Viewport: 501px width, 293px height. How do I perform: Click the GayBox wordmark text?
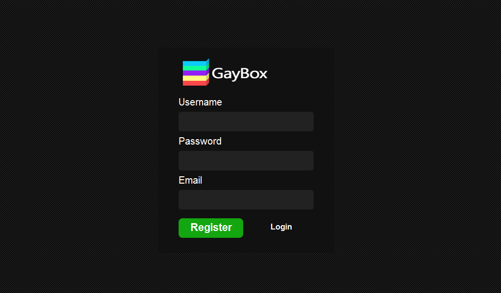pyautogui.click(x=239, y=74)
